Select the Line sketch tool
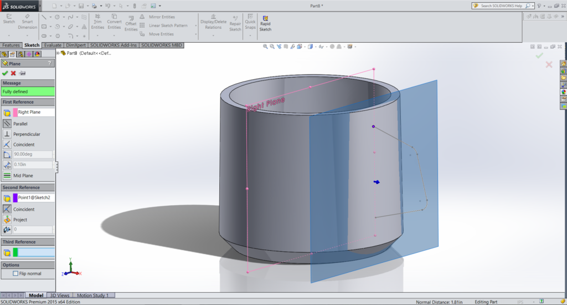This screenshot has width=567, height=305. [44, 17]
